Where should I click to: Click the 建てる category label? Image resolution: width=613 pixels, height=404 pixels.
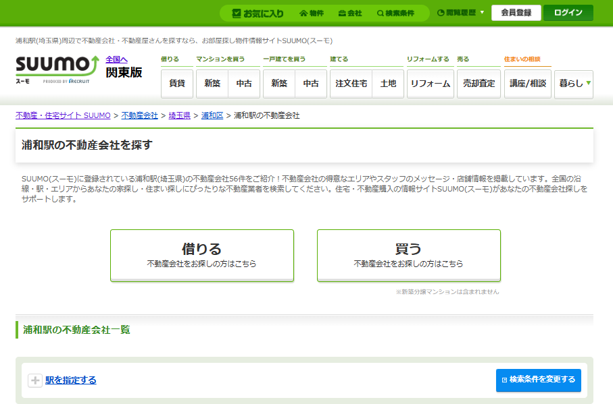click(x=339, y=59)
